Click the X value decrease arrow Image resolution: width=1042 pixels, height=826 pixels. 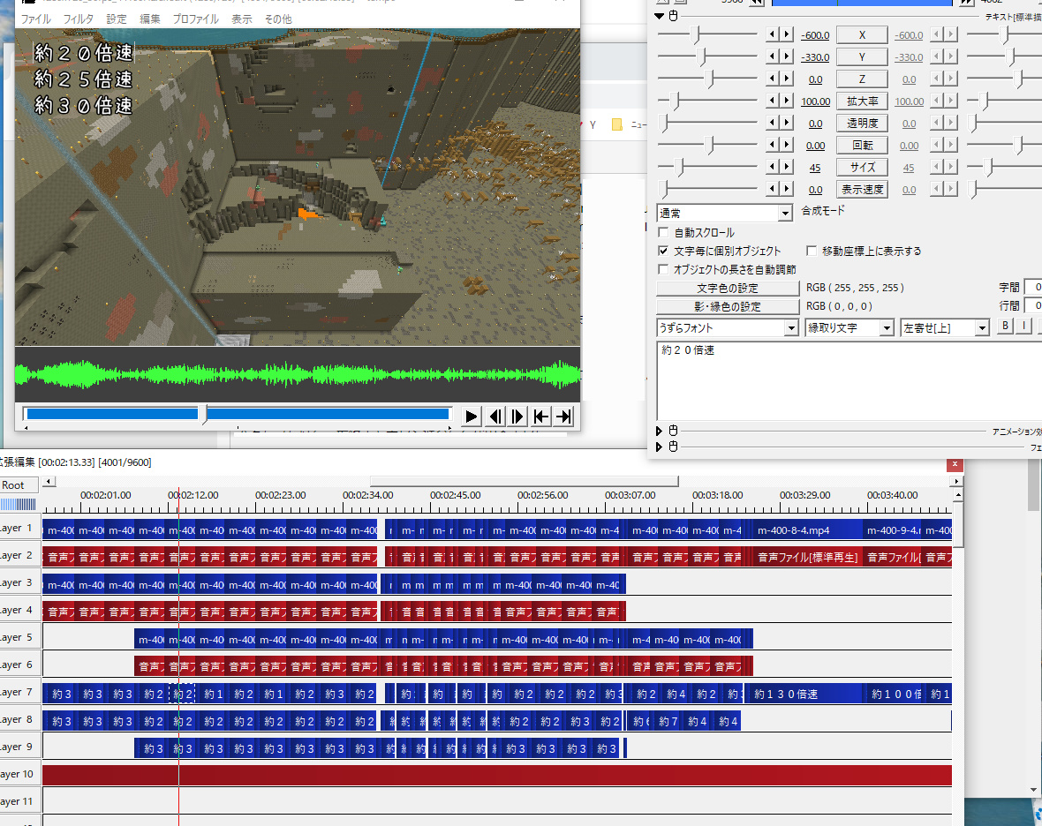pos(772,34)
